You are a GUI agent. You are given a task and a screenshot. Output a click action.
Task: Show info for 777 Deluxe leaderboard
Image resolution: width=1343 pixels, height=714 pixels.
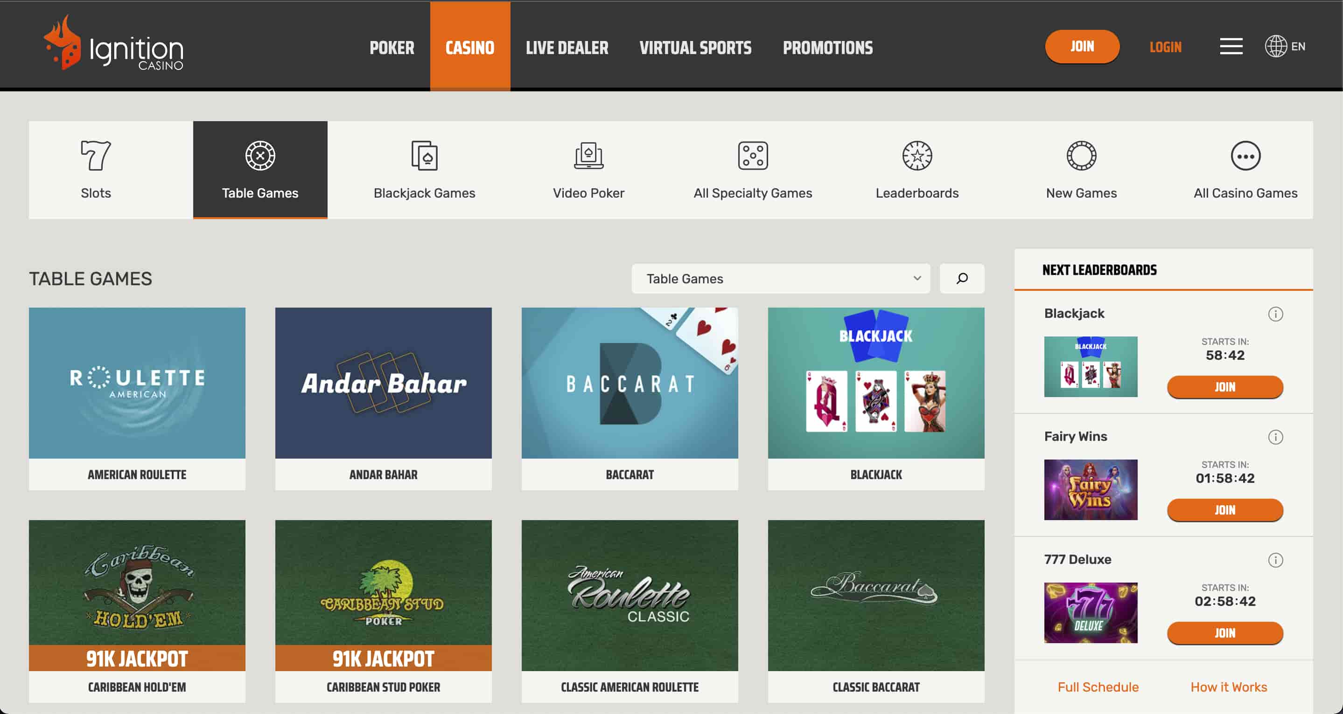[1275, 560]
